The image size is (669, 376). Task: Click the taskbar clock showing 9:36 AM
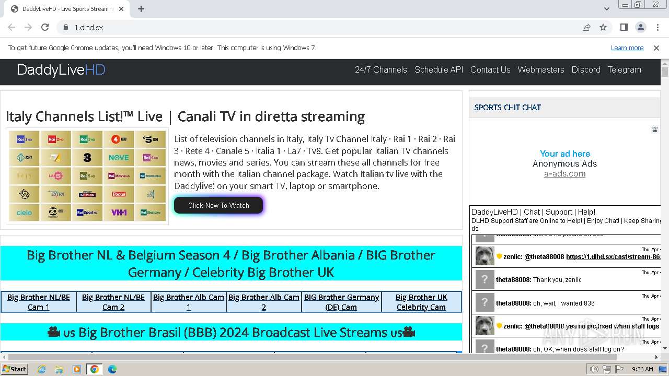(642, 369)
